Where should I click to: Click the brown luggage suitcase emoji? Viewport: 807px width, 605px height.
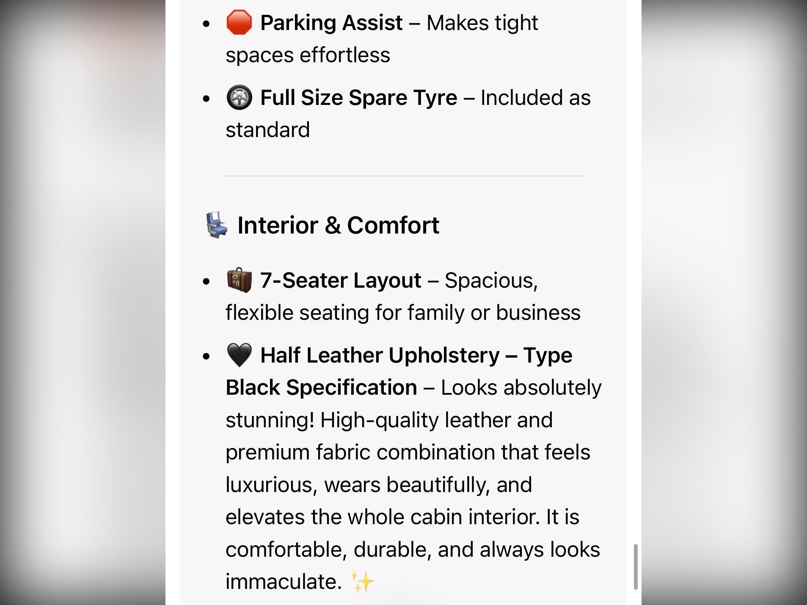239,280
